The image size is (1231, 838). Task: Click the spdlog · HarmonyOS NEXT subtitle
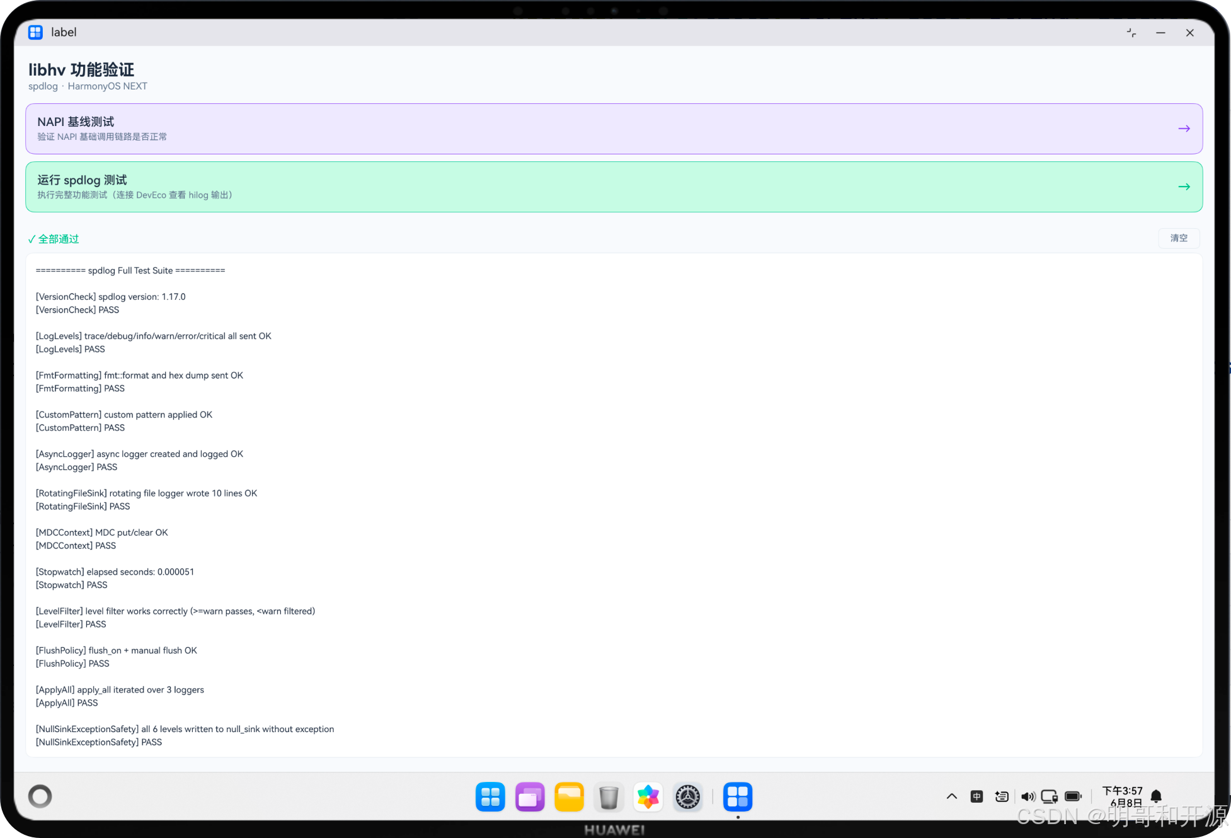tap(88, 86)
